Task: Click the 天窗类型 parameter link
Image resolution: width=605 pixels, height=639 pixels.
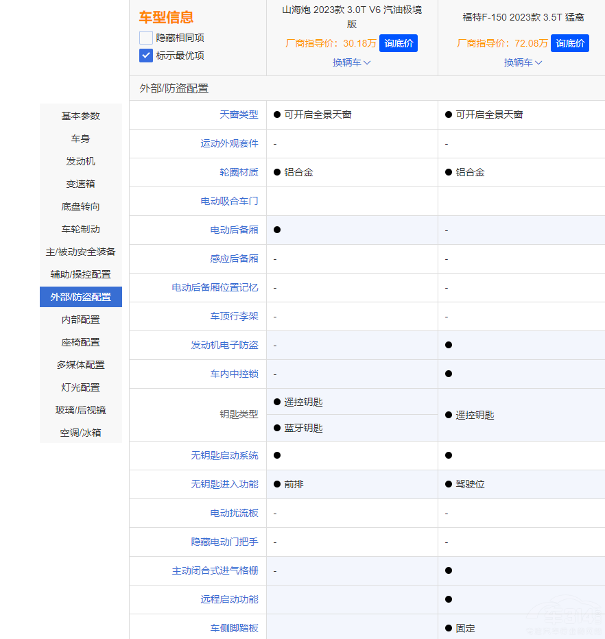Action: point(239,114)
